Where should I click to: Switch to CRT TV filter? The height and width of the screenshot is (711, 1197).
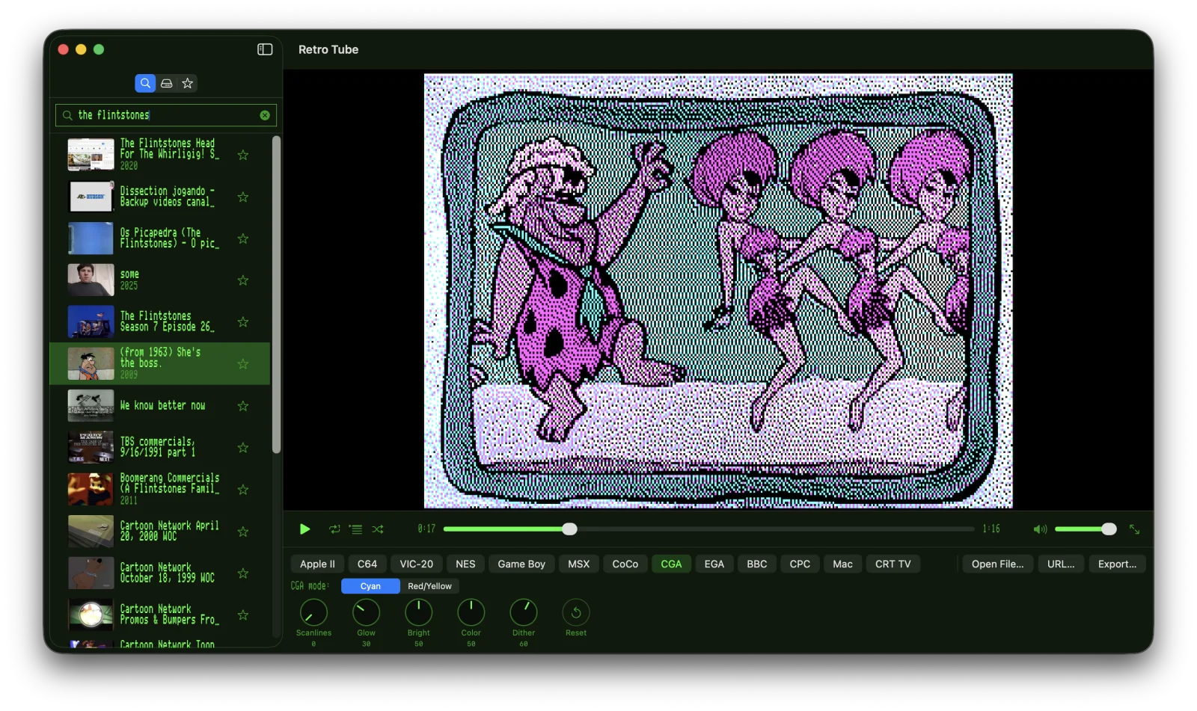[x=893, y=564]
